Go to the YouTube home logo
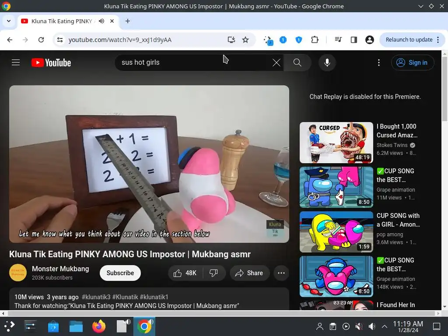The image size is (448, 336). 51,63
